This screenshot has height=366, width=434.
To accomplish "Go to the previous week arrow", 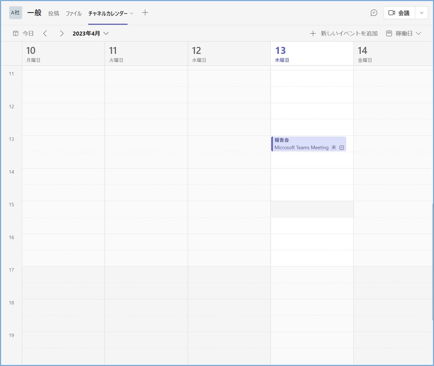I will point(45,33).
